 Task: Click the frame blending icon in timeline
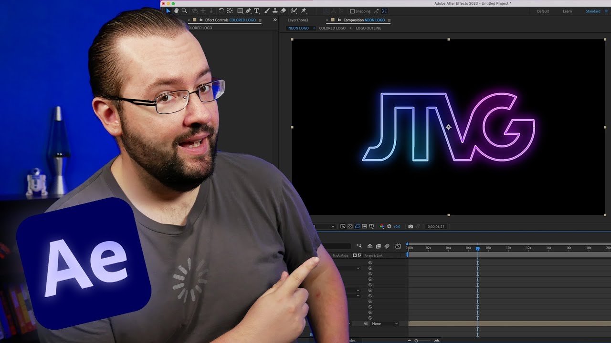point(379,246)
